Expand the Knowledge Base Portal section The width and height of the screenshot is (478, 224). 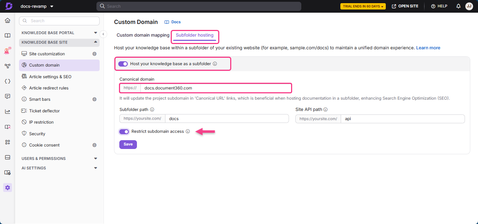(x=59, y=33)
